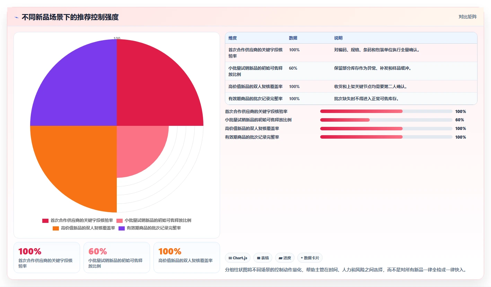Viewport: 491px width, 287px height.
Task: Click the orange chart segment
Action: 80,163
